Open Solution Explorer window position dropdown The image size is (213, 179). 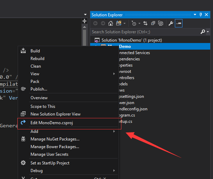[x=195, y=15]
